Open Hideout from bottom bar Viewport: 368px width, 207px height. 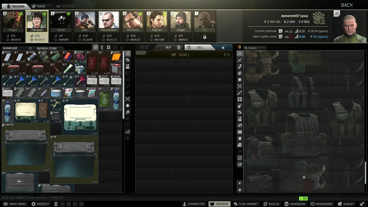(x=41, y=204)
